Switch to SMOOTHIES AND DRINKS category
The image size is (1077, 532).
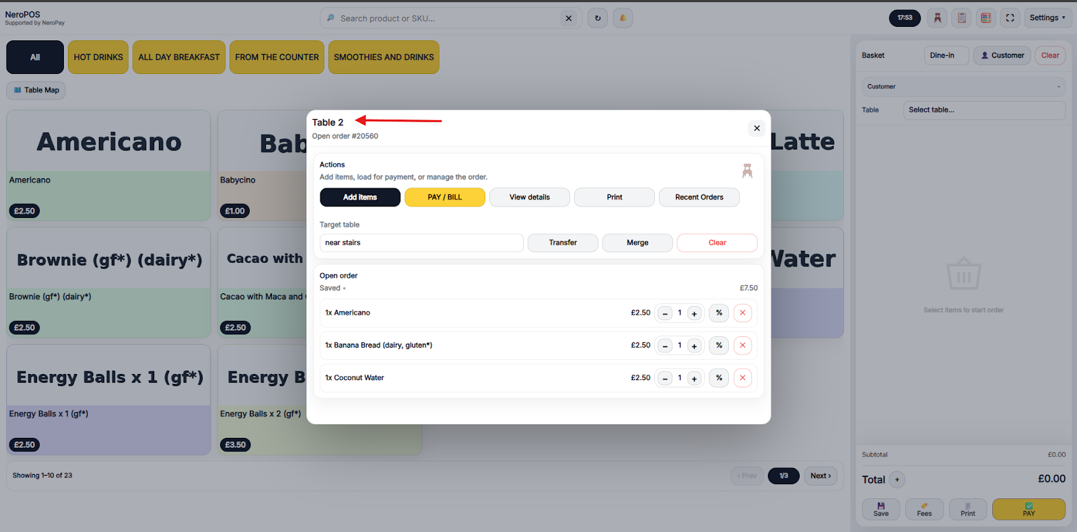click(x=384, y=57)
